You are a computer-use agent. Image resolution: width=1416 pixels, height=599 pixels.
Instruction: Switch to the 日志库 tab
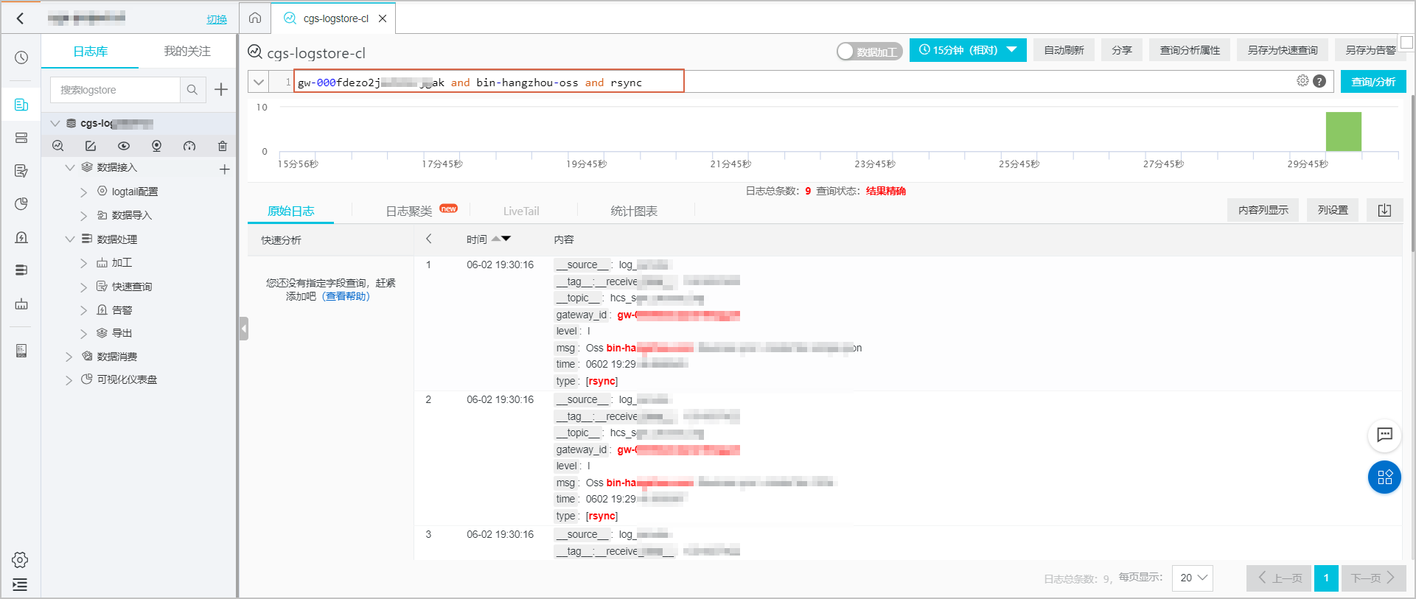tap(90, 51)
